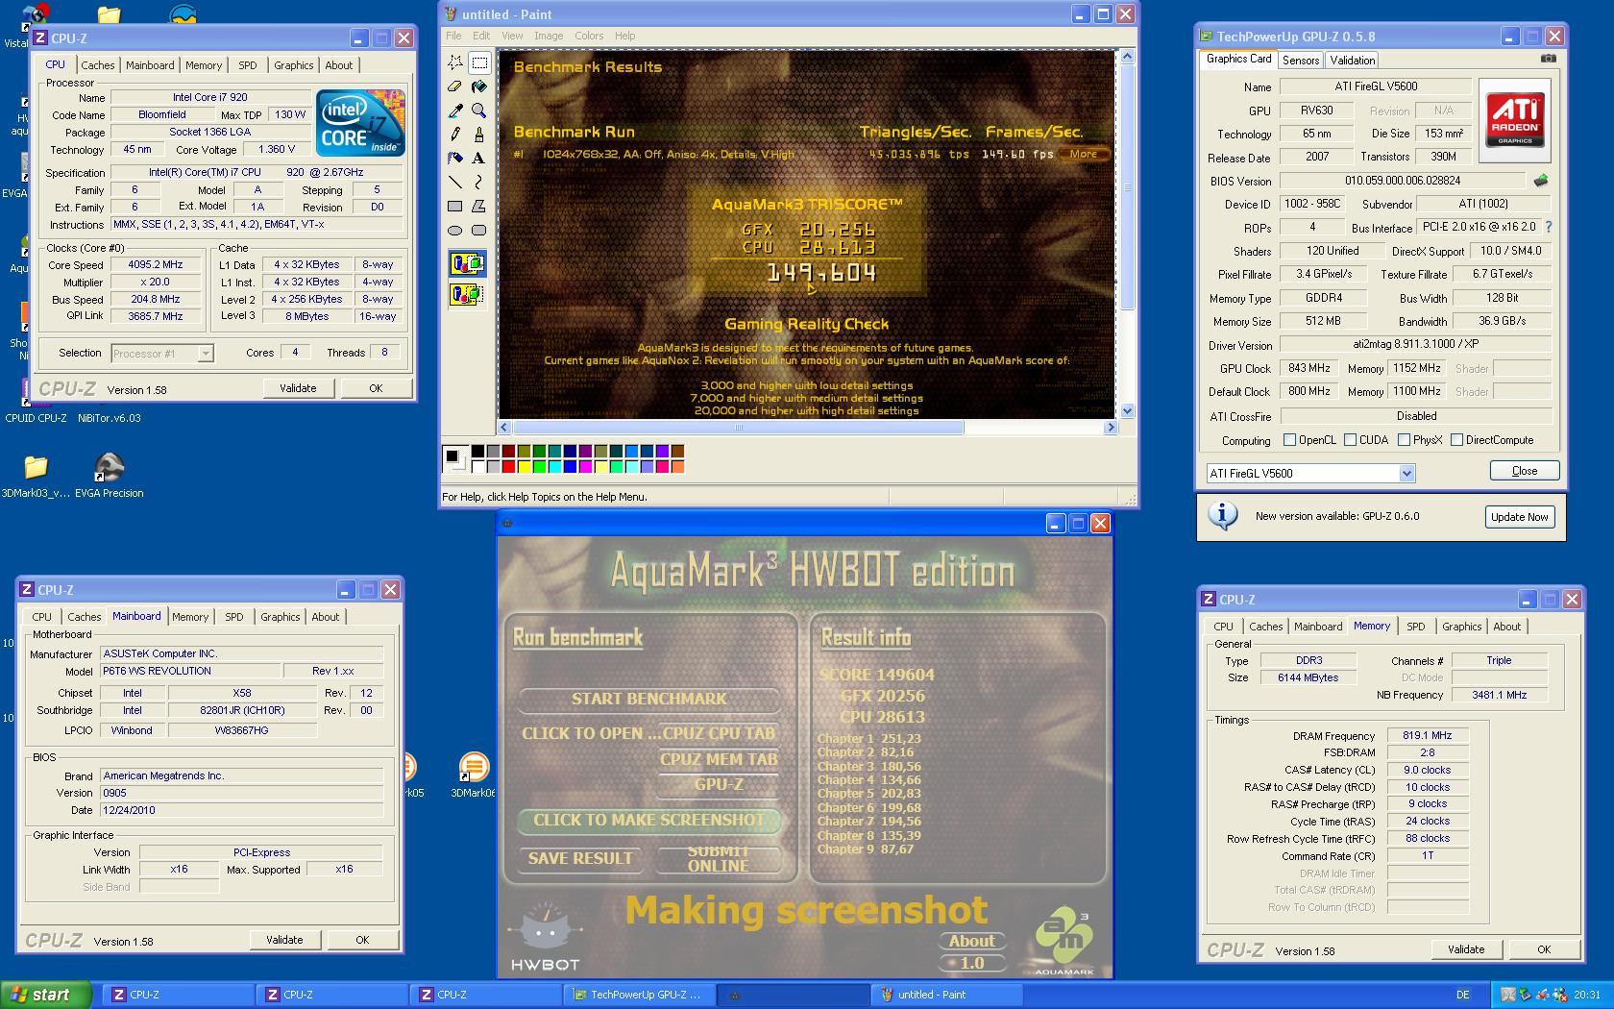Activate the Pick Color eyedropper tool
Image resolution: width=1614 pixels, height=1009 pixels.
[455, 111]
